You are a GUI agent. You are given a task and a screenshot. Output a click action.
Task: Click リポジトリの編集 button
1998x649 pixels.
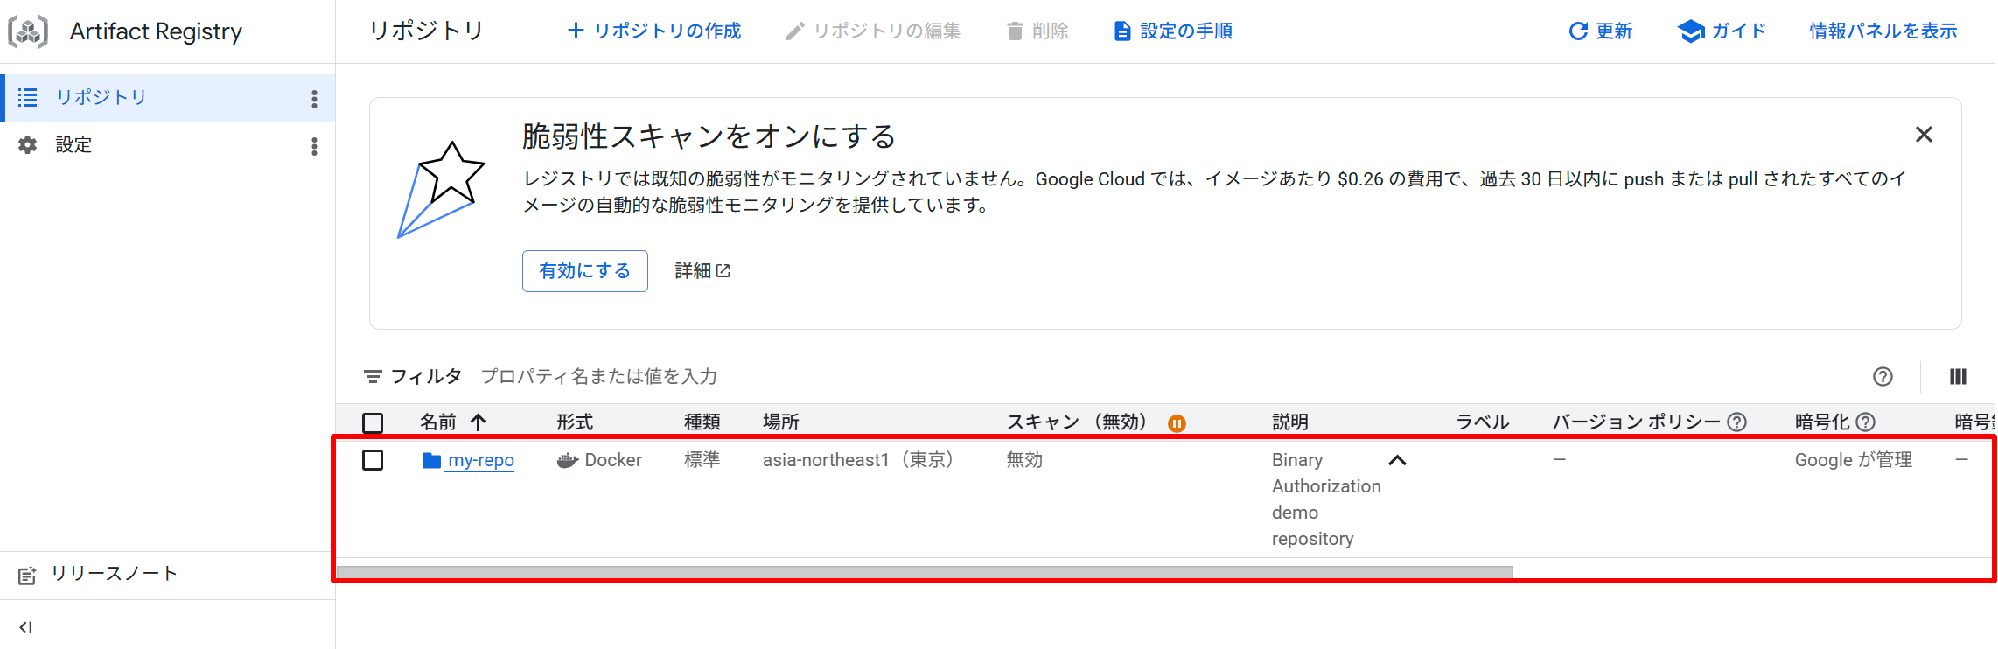tap(873, 31)
